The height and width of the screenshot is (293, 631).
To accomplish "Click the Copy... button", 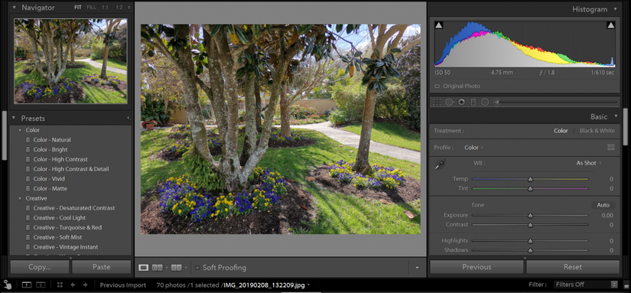I will (40, 267).
